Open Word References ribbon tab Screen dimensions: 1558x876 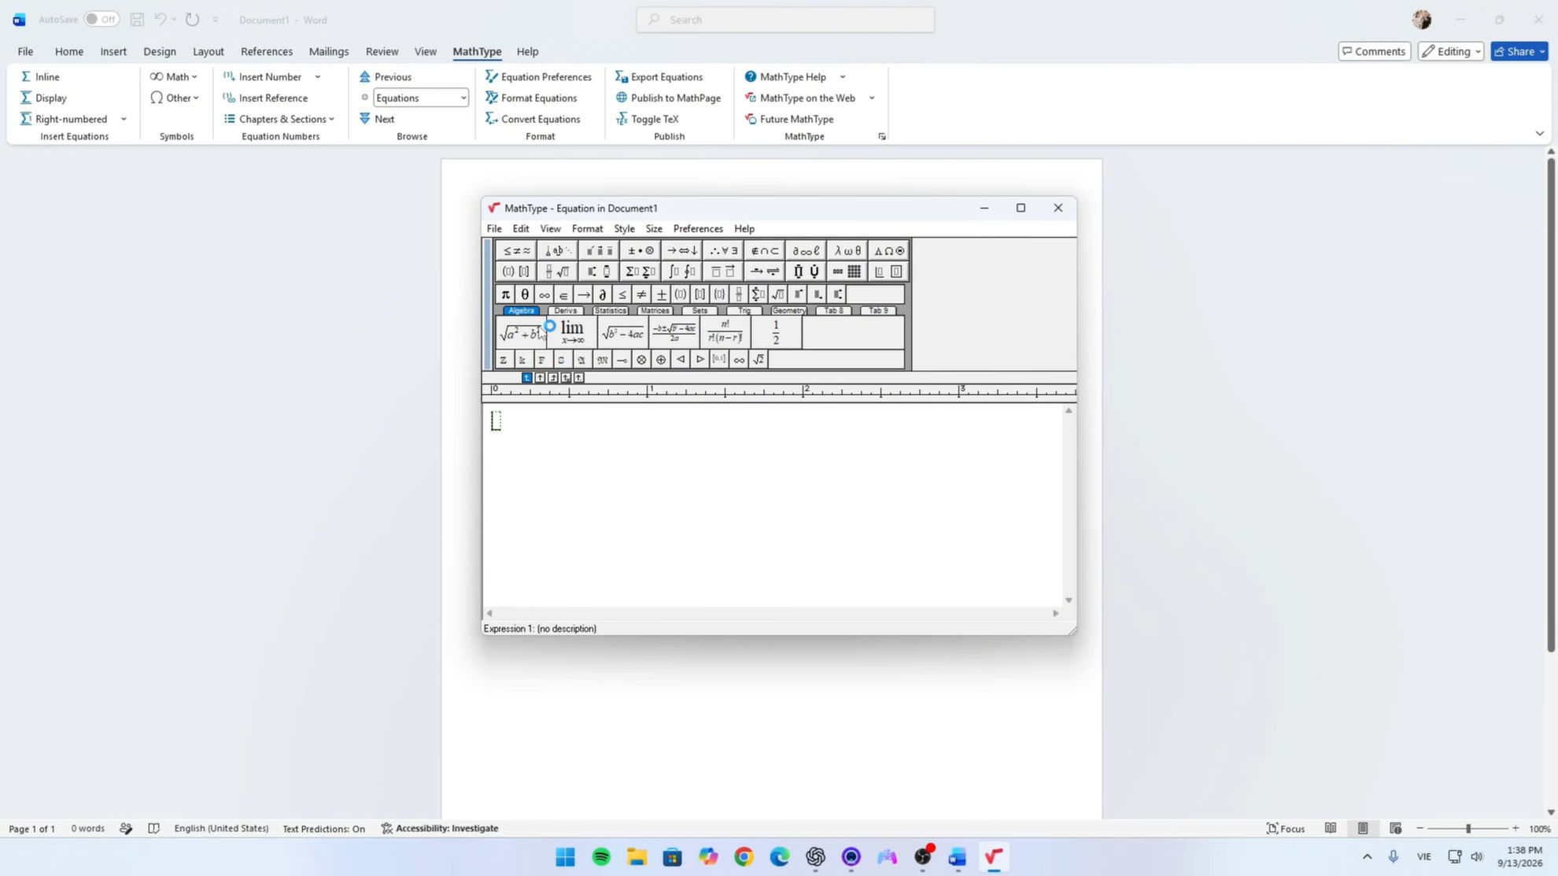(x=267, y=51)
